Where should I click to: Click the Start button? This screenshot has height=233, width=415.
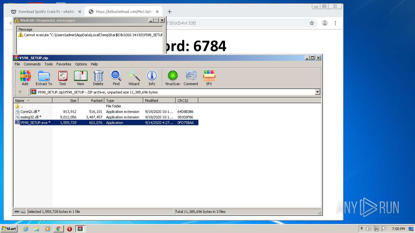click(x=9, y=229)
